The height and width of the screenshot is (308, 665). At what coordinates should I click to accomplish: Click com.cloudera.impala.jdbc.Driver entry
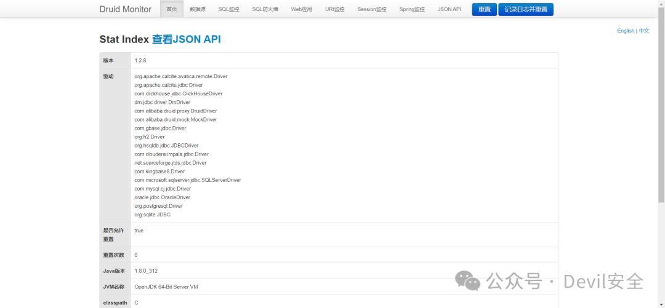(172, 154)
